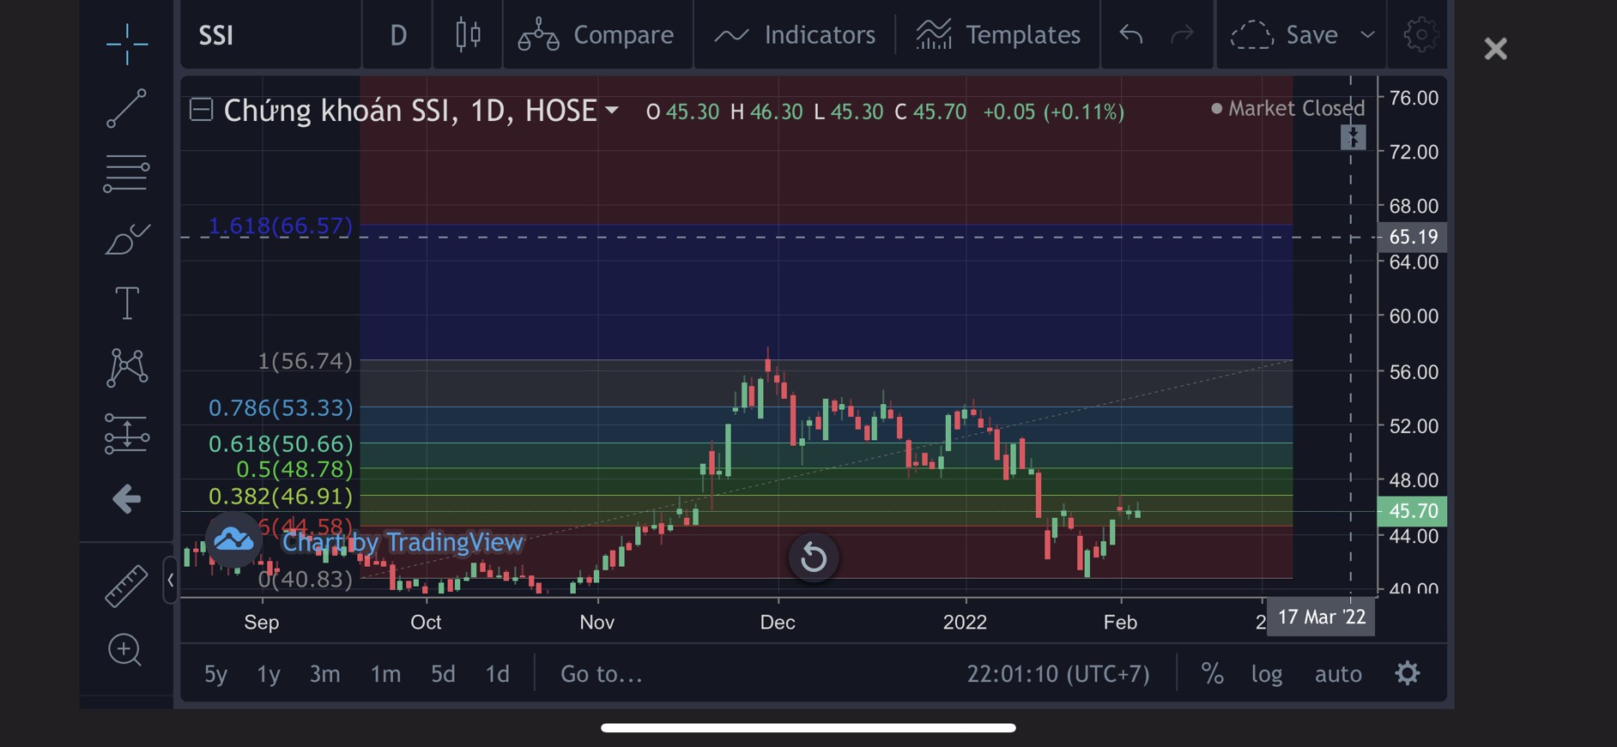Image resolution: width=1617 pixels, height=747 pixels.
Task: Open the Indicators panel
Action: click(795, 34)
